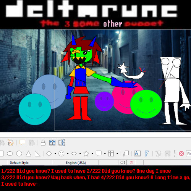Close the find toolbar with red X
Viewport: 191px width, 191px height.
pyautogui.click(x=181, y=154)
